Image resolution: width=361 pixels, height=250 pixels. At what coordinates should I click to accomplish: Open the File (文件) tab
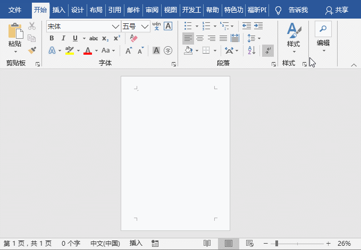click(15, 10)
